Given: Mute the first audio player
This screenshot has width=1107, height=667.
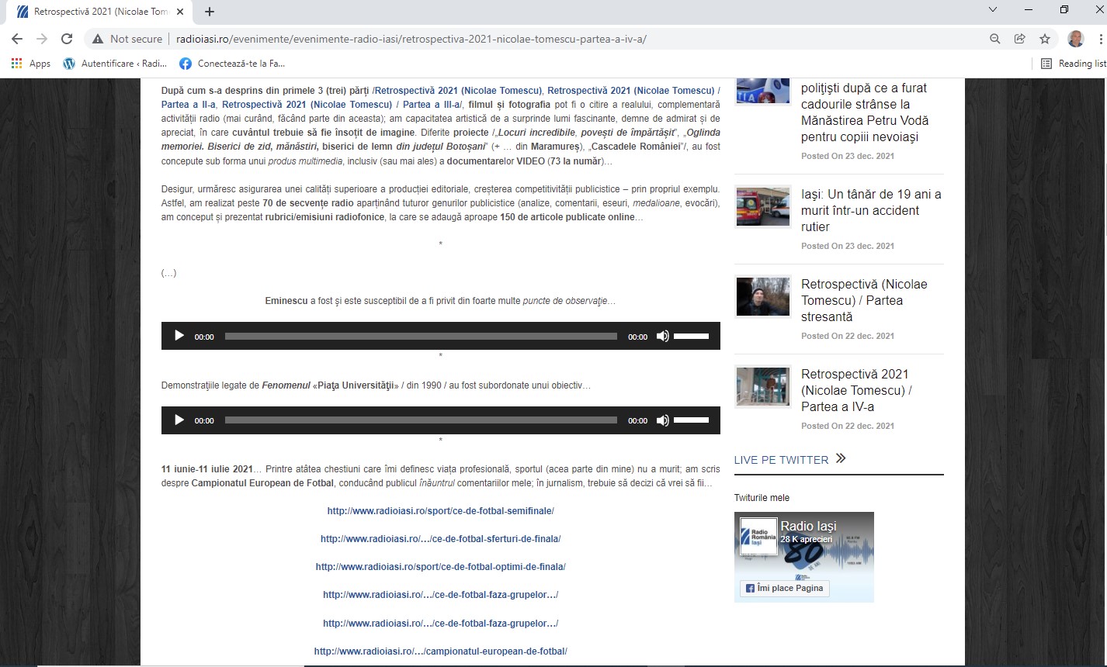Looking at the screenshot, I should tap(662, 336).
